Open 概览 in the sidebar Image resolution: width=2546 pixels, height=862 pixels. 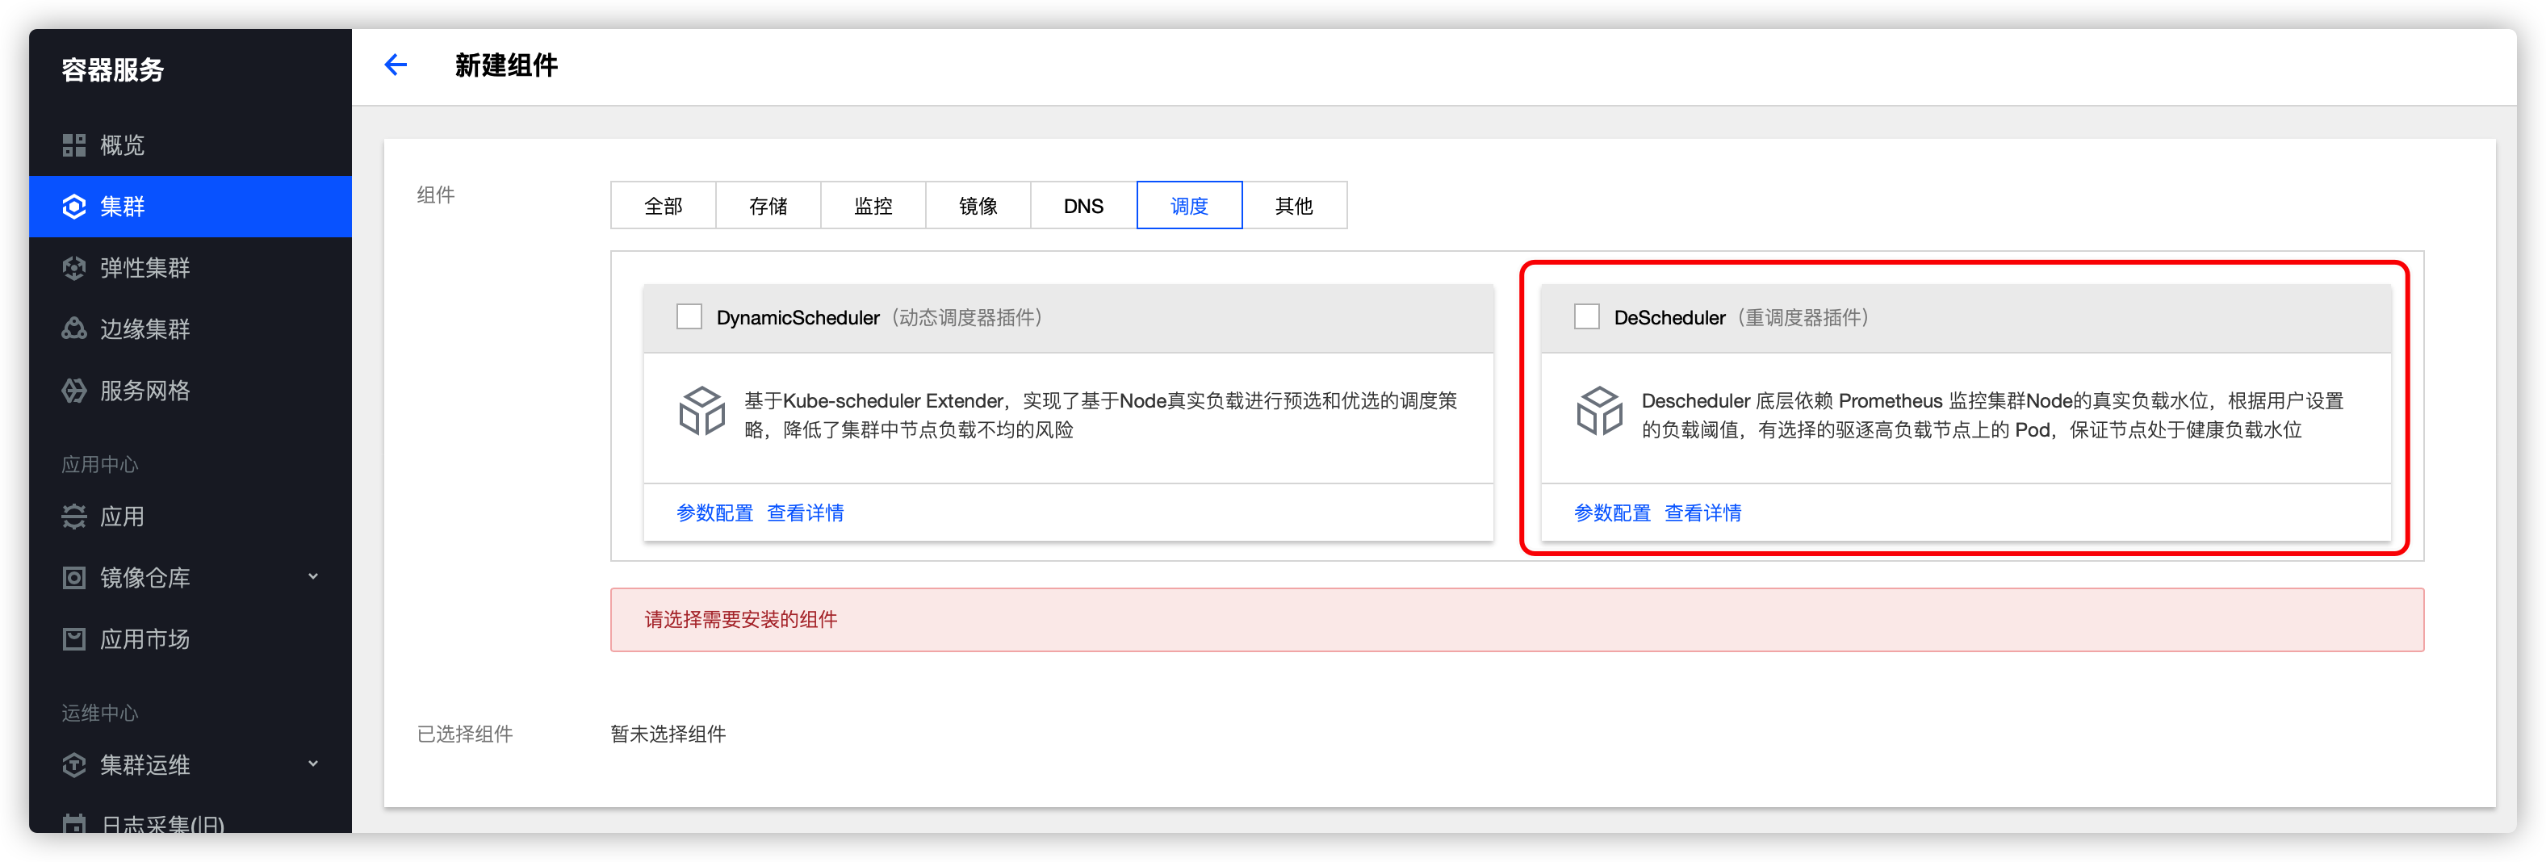(x=191, y=145)
